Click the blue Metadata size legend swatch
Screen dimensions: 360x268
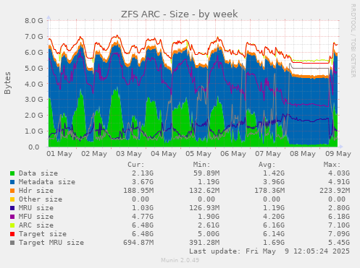point(12,182)
